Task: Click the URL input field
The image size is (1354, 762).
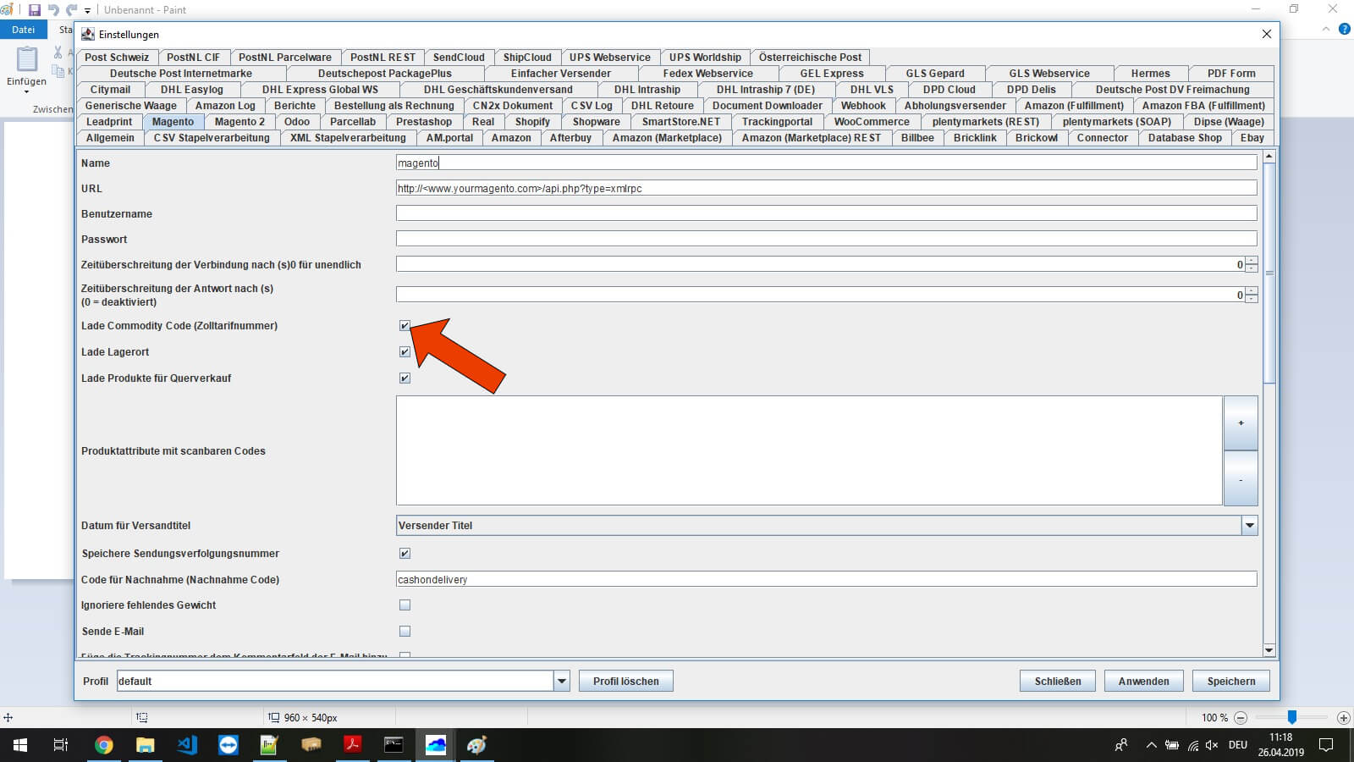Action: (826, 189)
